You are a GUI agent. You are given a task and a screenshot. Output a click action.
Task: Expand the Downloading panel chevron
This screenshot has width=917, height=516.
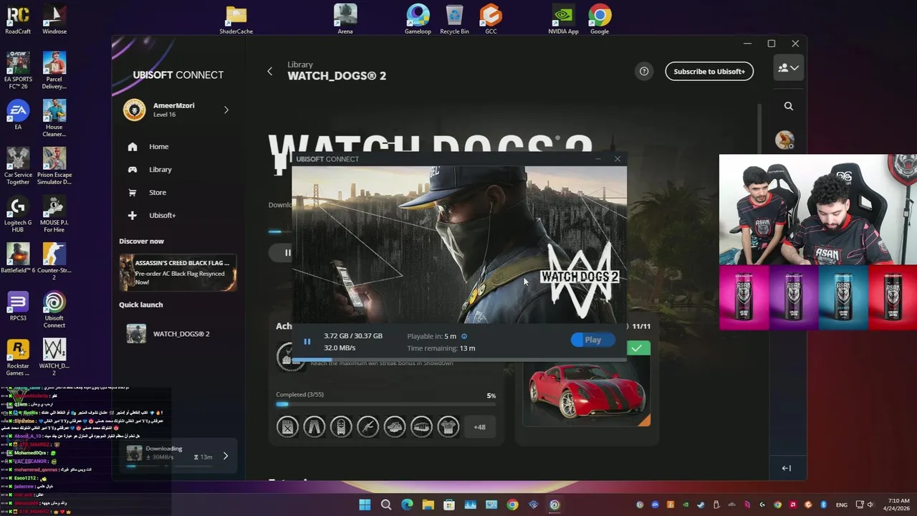point(226,456)
